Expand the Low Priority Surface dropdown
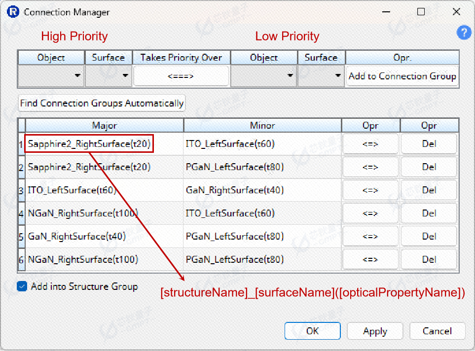 pos(321,76)
